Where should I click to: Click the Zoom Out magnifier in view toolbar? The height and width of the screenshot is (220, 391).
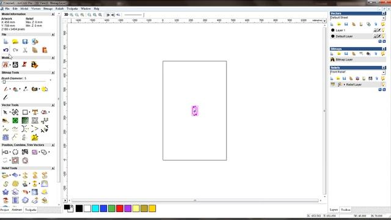(x=77, y=15)
